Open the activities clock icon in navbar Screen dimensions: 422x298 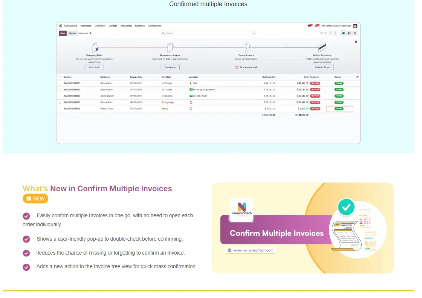tap(317, 26)
